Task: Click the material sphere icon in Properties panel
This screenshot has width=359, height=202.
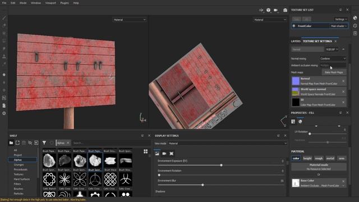Action: point(300,122)
